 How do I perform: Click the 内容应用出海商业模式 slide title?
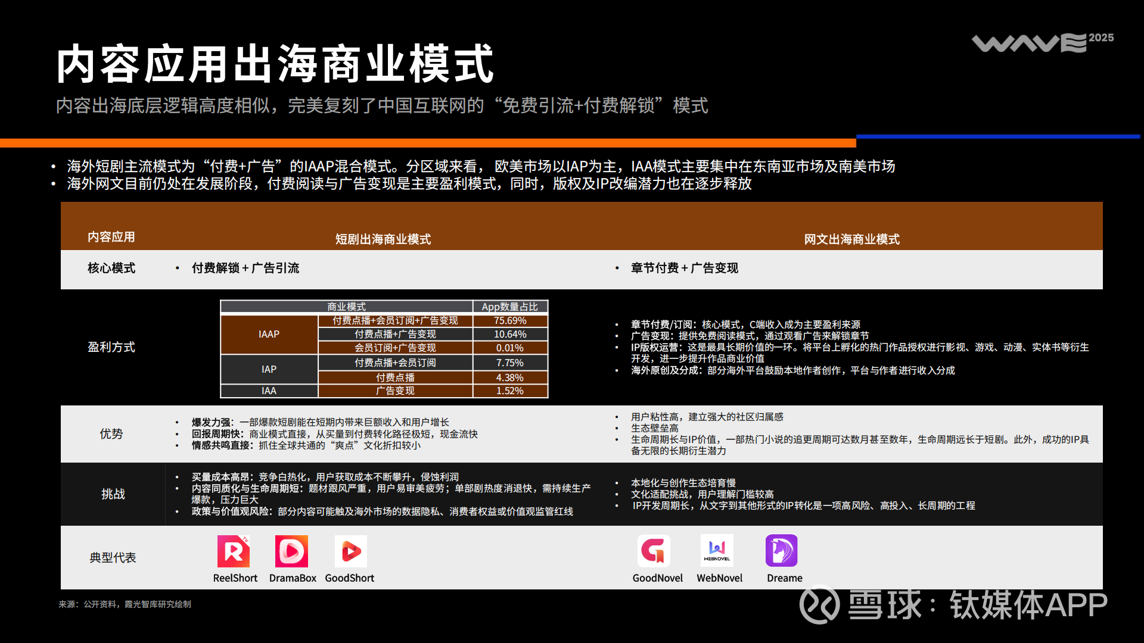(275, 64)
